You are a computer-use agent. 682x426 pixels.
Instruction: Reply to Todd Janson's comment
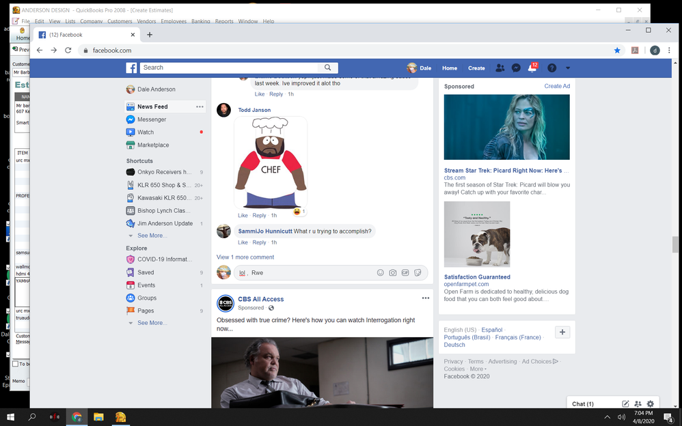[259, 216]
